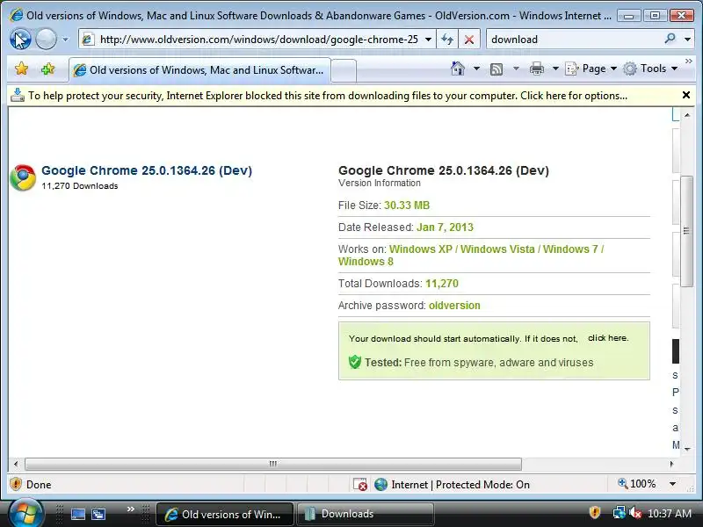
Task: Expand the quick launch overflow chevron
Action: pos(130,509)
